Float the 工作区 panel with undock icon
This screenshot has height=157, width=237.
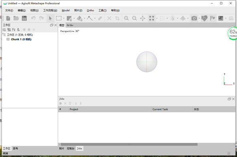(51, 25)
